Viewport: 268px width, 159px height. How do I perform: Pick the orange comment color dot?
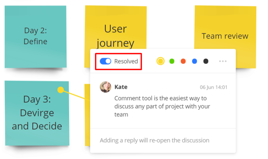tap(183, 61)
